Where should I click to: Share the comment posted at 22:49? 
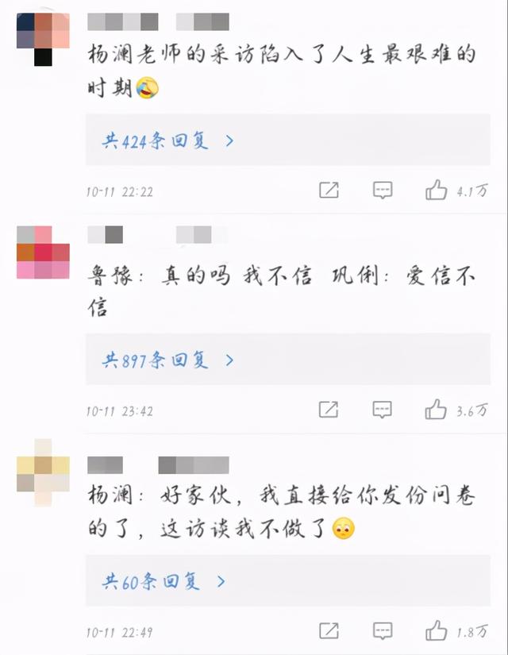click(x=329, y=630)
